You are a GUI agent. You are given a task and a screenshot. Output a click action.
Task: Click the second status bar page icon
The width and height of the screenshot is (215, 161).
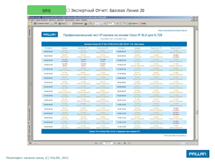[35, 143]
